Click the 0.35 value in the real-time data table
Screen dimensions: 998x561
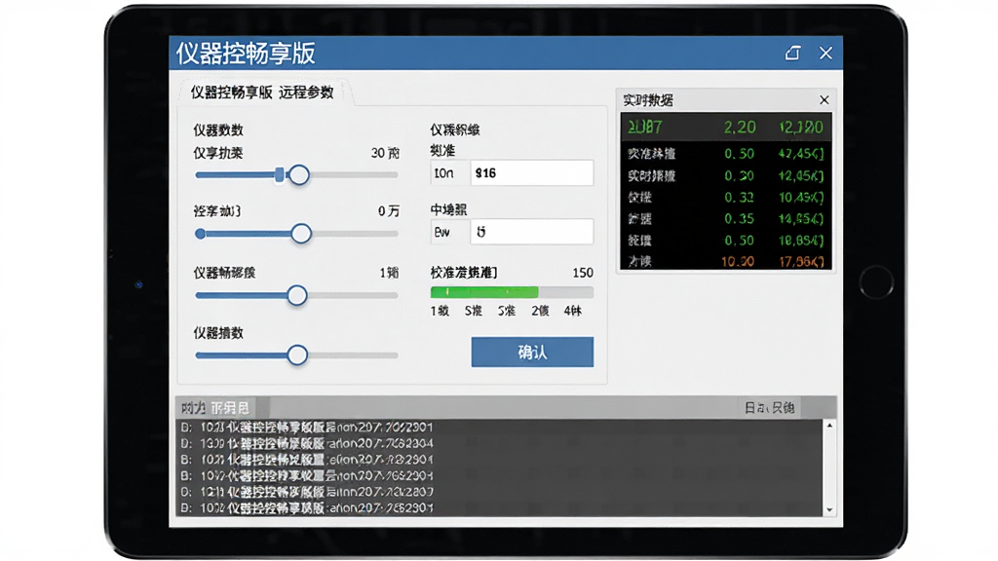(739, 219)
